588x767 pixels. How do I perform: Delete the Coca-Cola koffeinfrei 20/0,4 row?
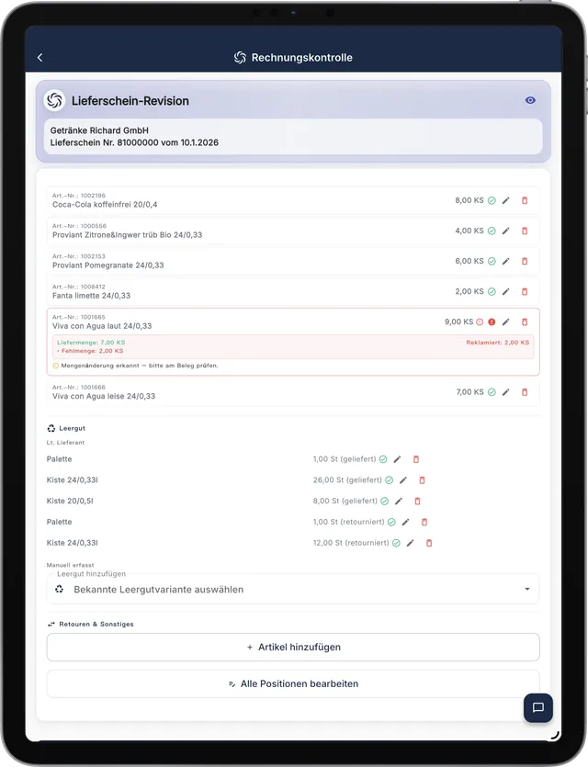[x=525, y=200]
